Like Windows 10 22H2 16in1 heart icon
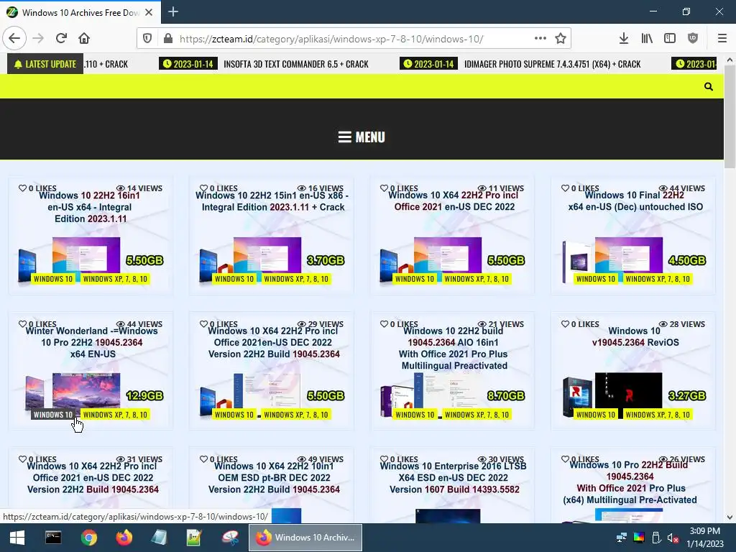This screenshot has height=552, width=736. point(22,188)
